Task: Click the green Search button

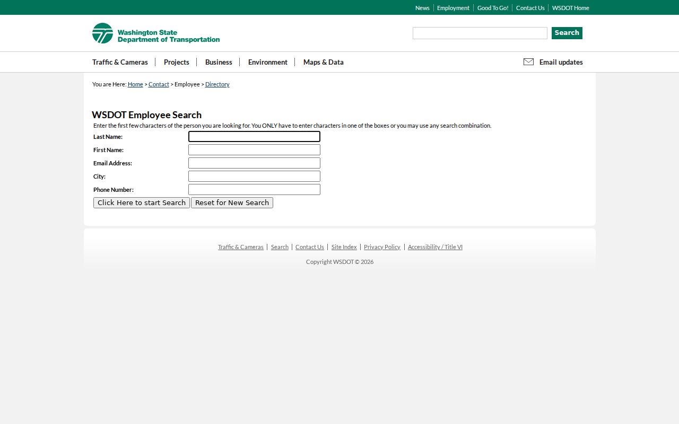Action: coord(567,33)
